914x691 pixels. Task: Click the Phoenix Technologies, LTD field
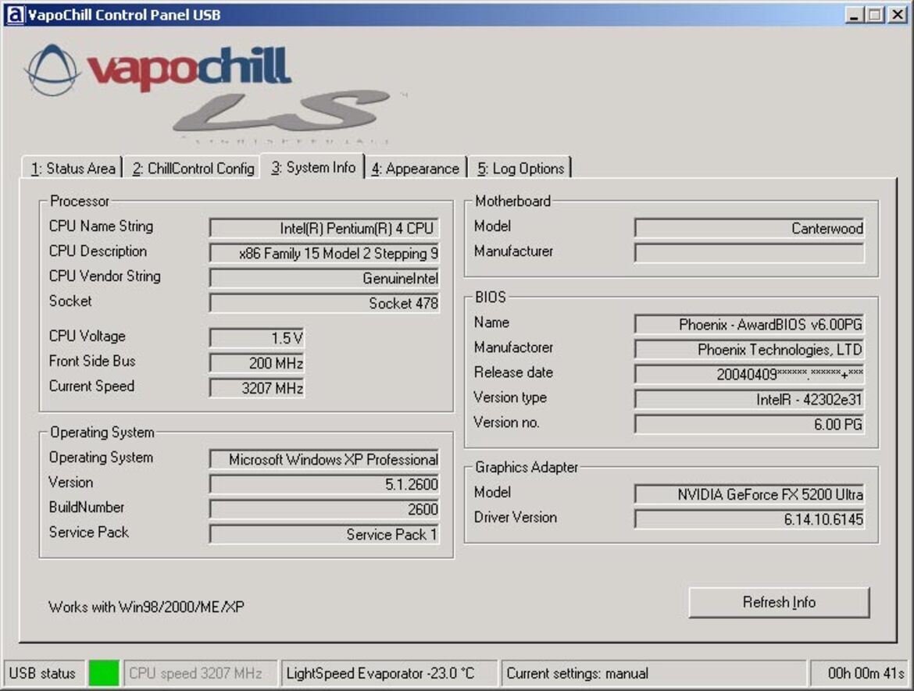[x=749, y=349]
